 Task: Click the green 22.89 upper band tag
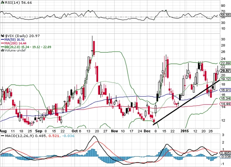[x=225, y=63]
